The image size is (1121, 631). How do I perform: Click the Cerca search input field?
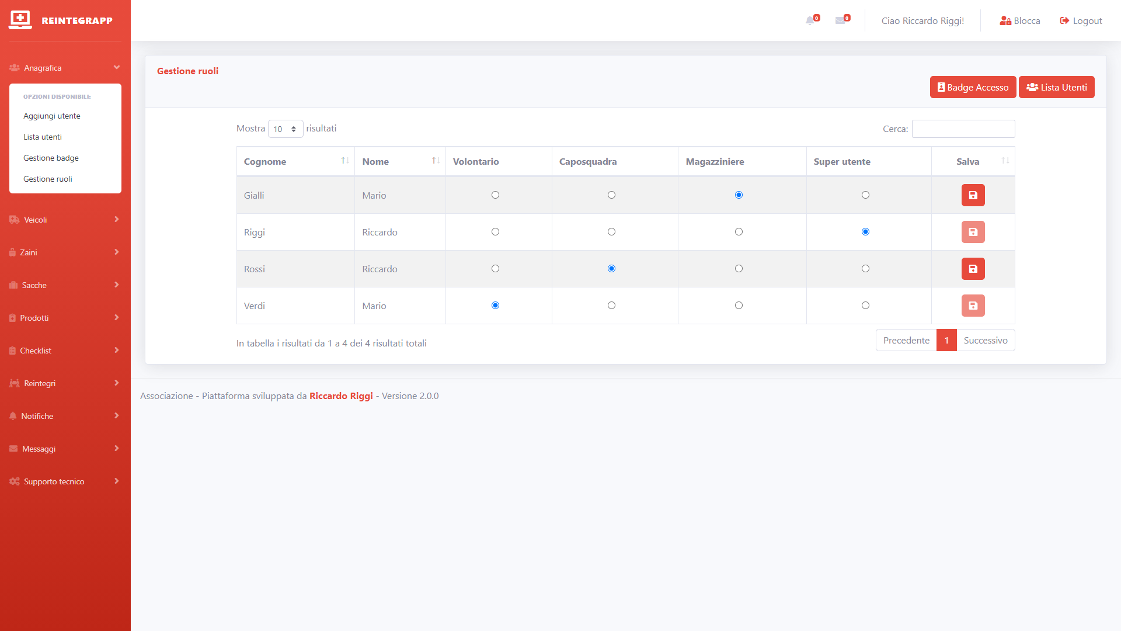click(963, 129)
